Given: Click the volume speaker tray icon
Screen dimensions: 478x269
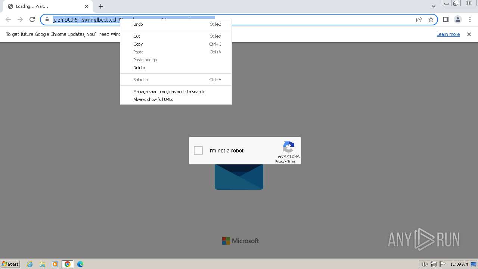Looking at the screenshot, I should click(x=424, y=264).
